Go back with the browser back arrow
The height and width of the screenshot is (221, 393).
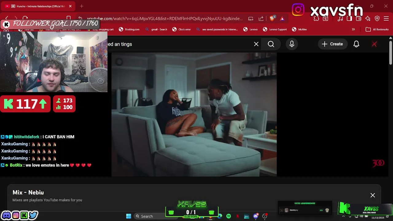pos(7,18)
